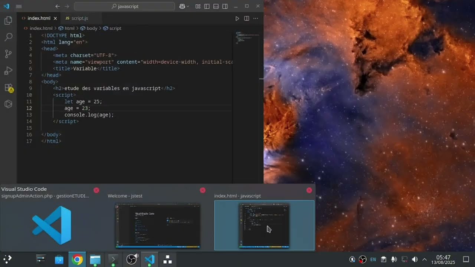This screenshot has width=475, height=267.
Task: Click the title line containing 'Variable'
Action: coord(86,69)
